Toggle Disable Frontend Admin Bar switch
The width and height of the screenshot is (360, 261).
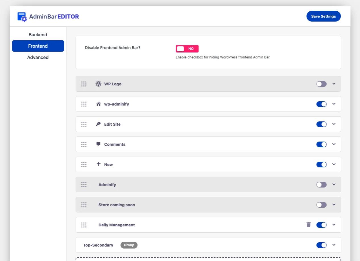click(187, 49)
